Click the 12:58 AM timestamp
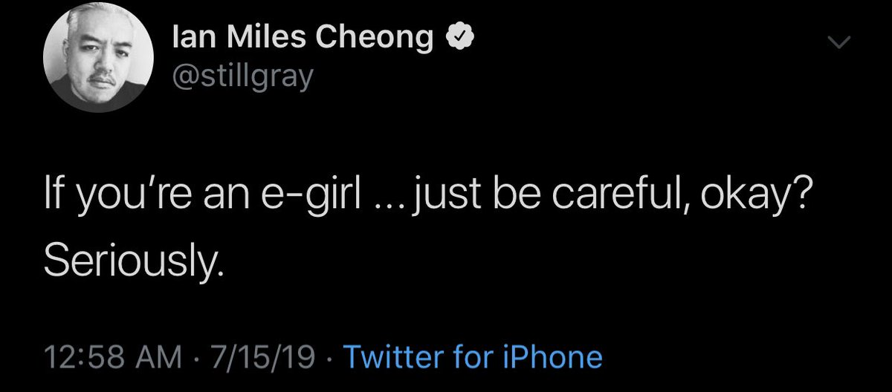This screenshot has height=392, width=892. click(x=111, y=357)
